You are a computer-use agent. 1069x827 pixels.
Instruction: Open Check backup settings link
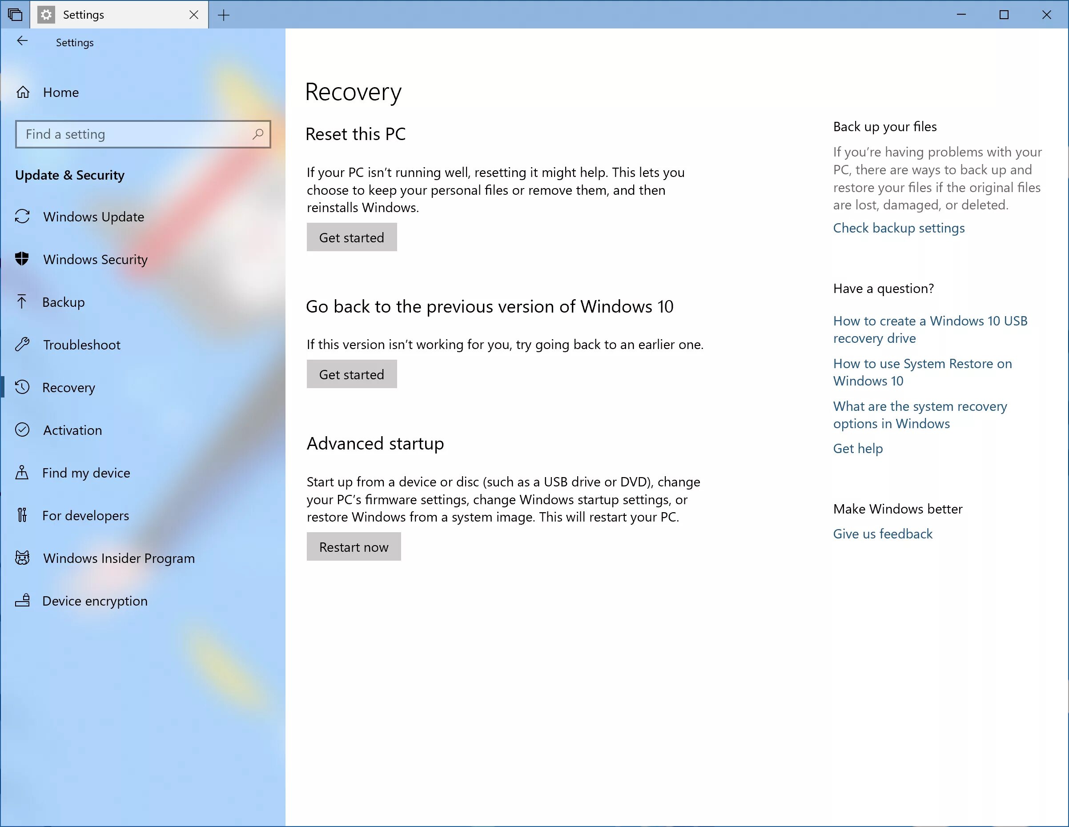(898, 227)
